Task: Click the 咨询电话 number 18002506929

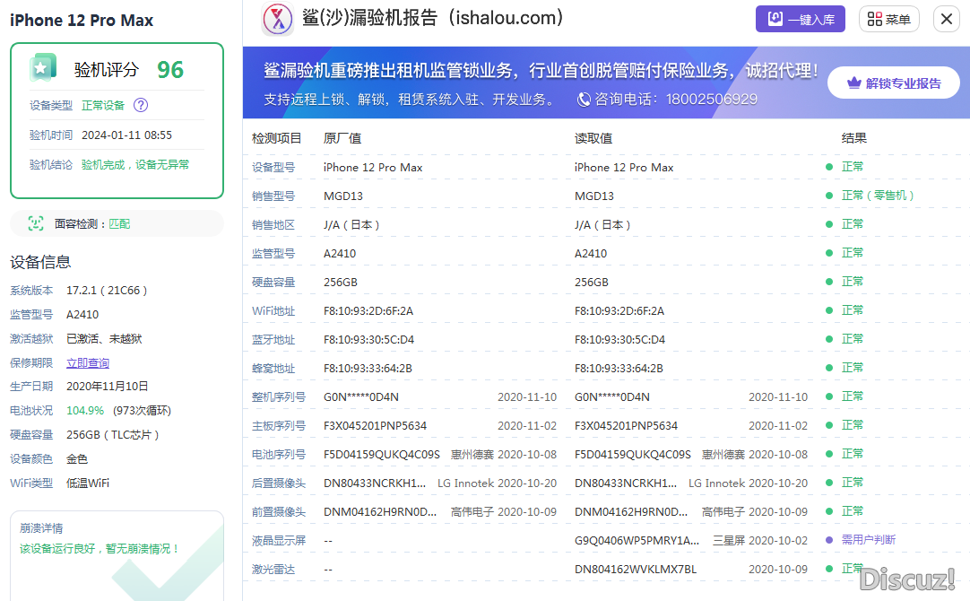Action: point(712,99)
